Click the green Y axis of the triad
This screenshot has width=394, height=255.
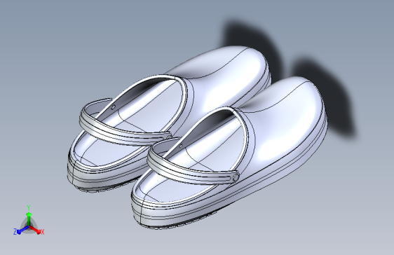[29, 219]
